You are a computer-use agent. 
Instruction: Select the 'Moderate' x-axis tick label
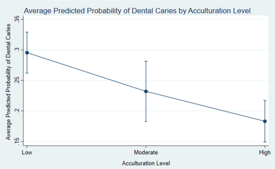click(x=146, y=153)
